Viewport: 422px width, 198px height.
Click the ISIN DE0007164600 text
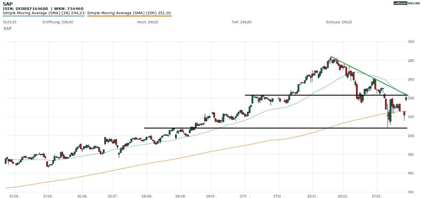25,9
